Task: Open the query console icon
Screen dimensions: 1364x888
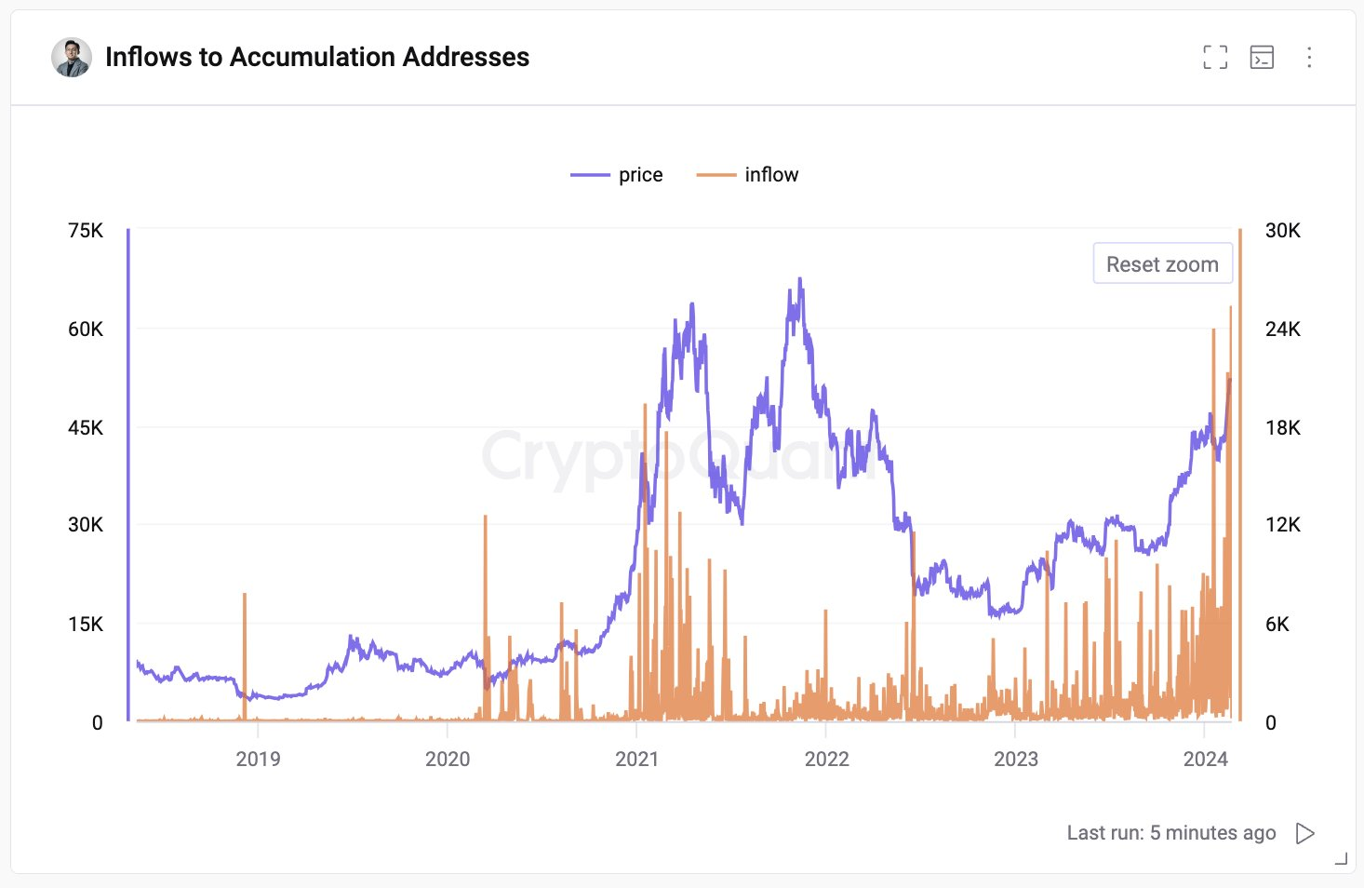Action: click(x=1262, y=57)
